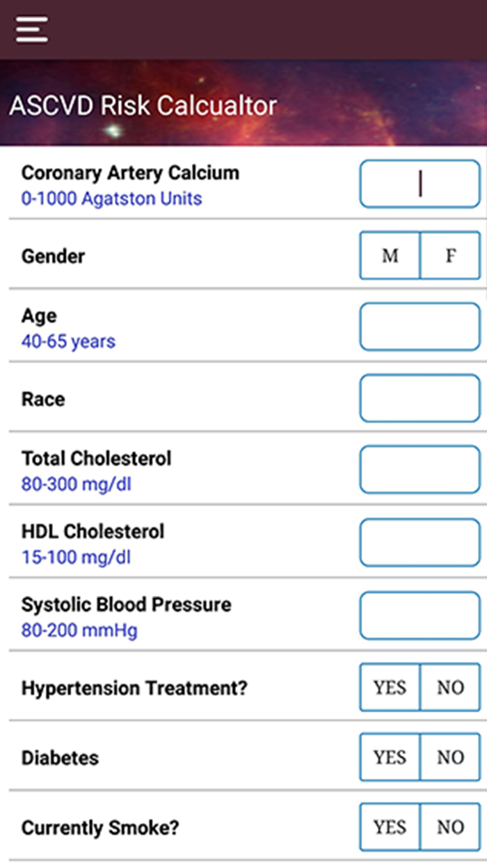Set Diabetes to YES
Screen dimensions: 487x866
click(390, 757)
